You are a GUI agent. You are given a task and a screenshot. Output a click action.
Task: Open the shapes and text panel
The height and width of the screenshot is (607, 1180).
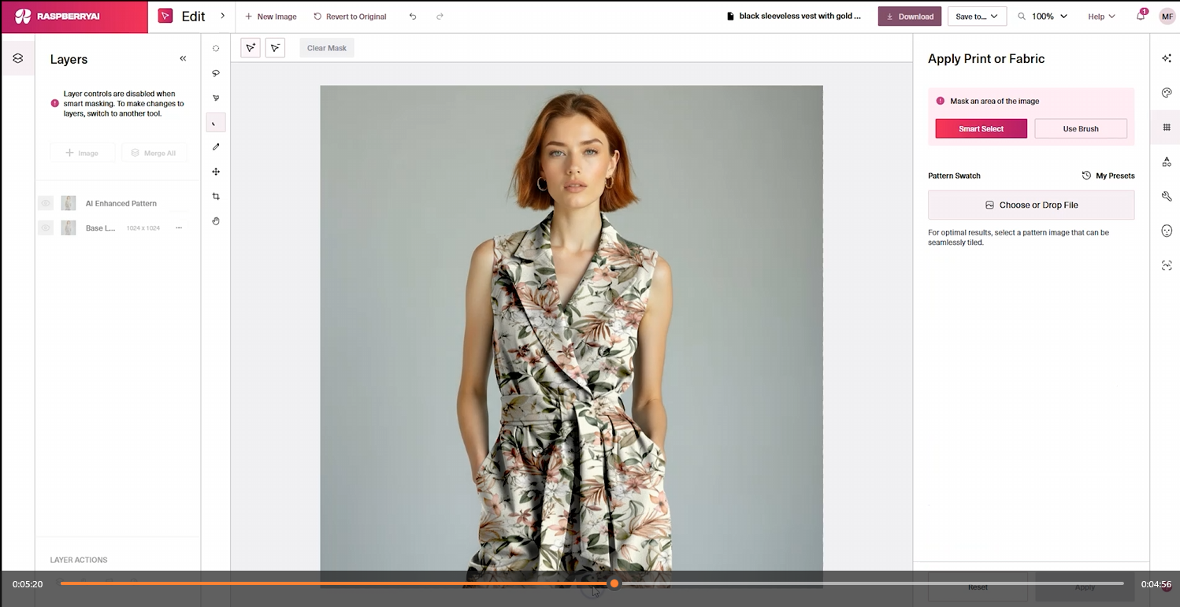click(x=1167, y=162)
